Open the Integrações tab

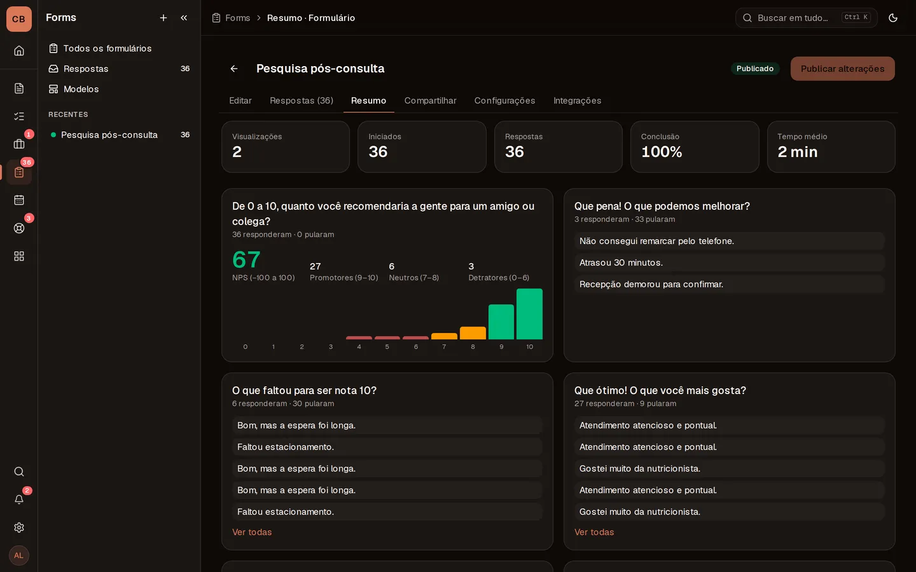pyautogui.click(x=578, y=100)
